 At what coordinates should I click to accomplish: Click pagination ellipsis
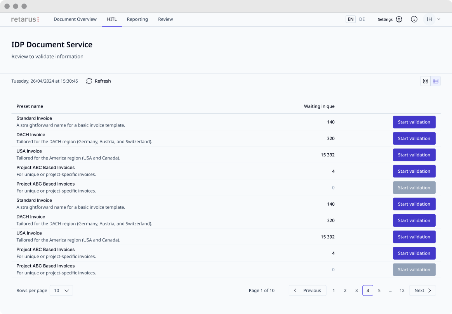(x=390, y=290)
